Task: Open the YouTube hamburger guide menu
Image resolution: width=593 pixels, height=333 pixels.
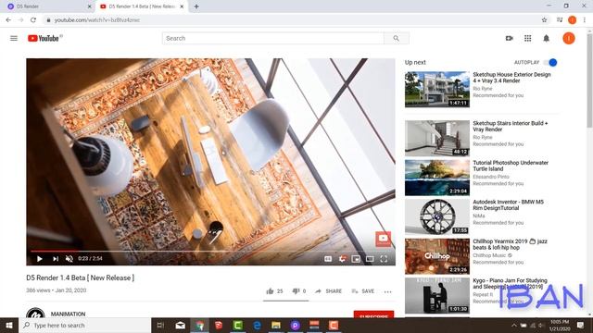Action: 14,38
